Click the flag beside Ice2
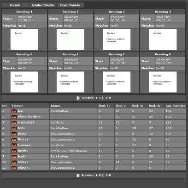188x188 pixels. point(14,157)
